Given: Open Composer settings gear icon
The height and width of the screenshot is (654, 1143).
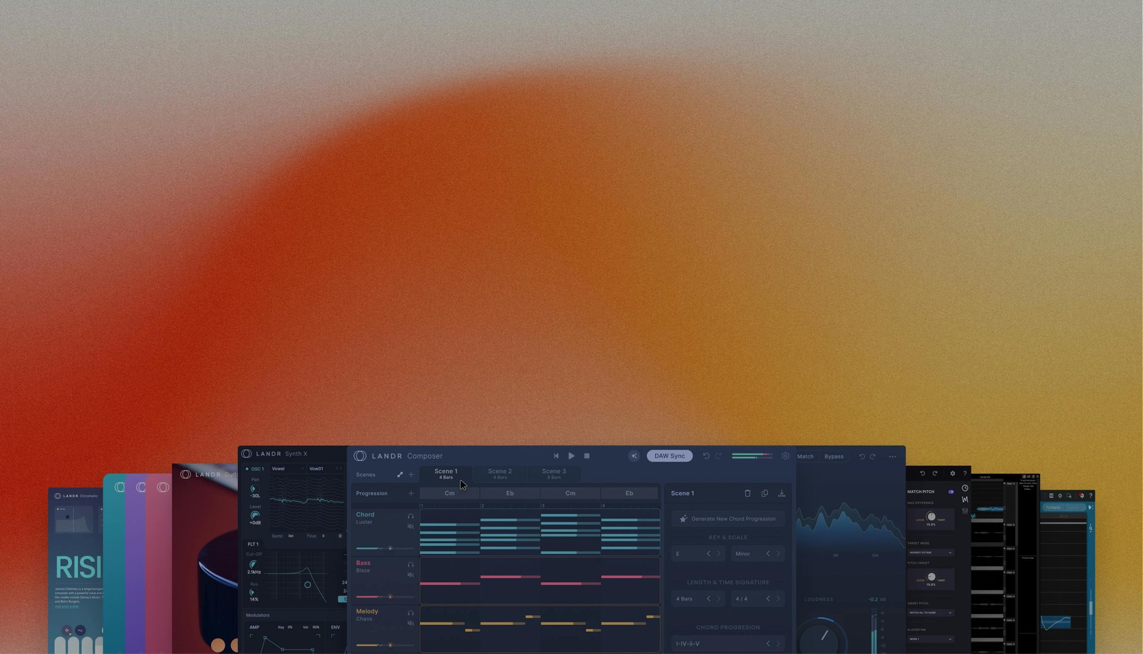Looking at the screenshot, I should pos(785,456).
